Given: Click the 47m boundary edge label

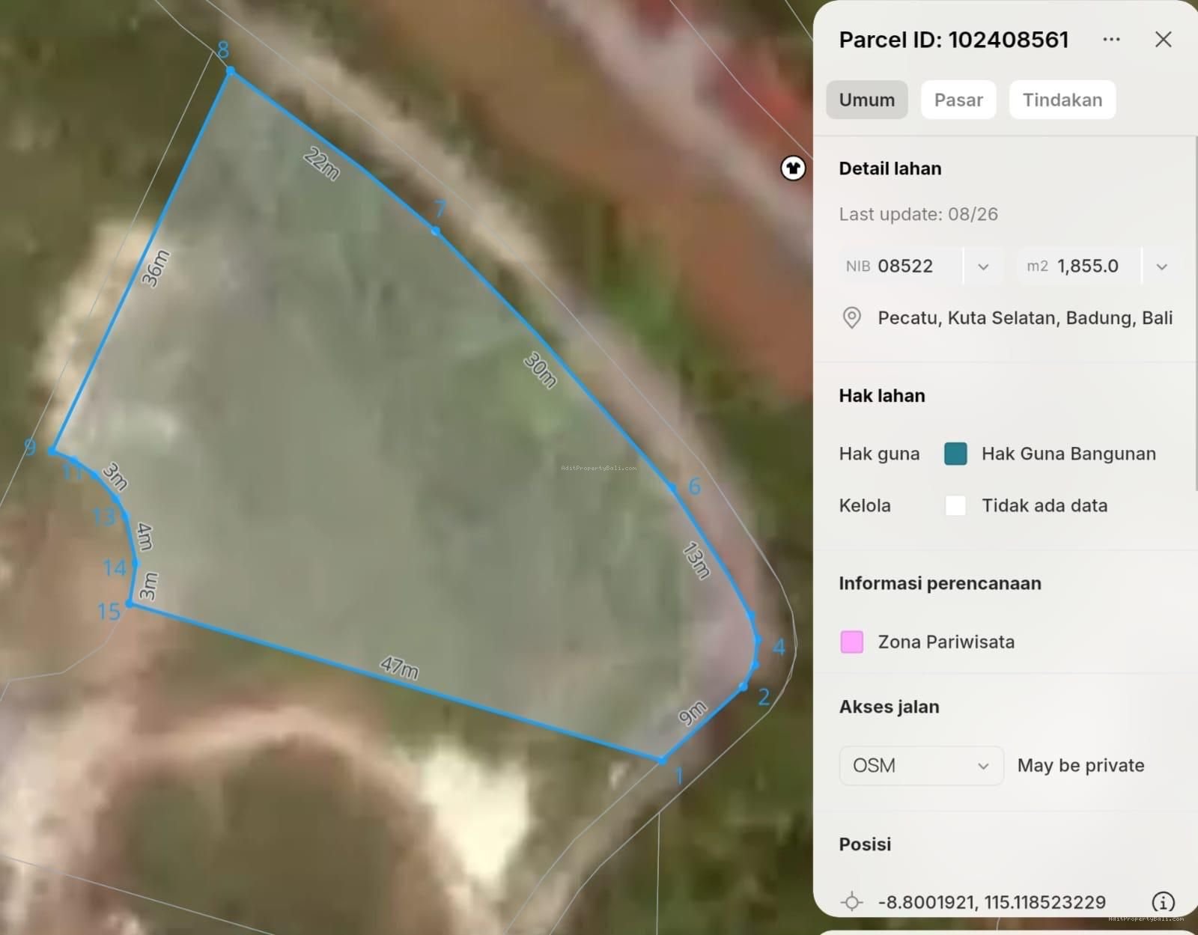Looking at the screenshot, I should [x=399, y=666].
